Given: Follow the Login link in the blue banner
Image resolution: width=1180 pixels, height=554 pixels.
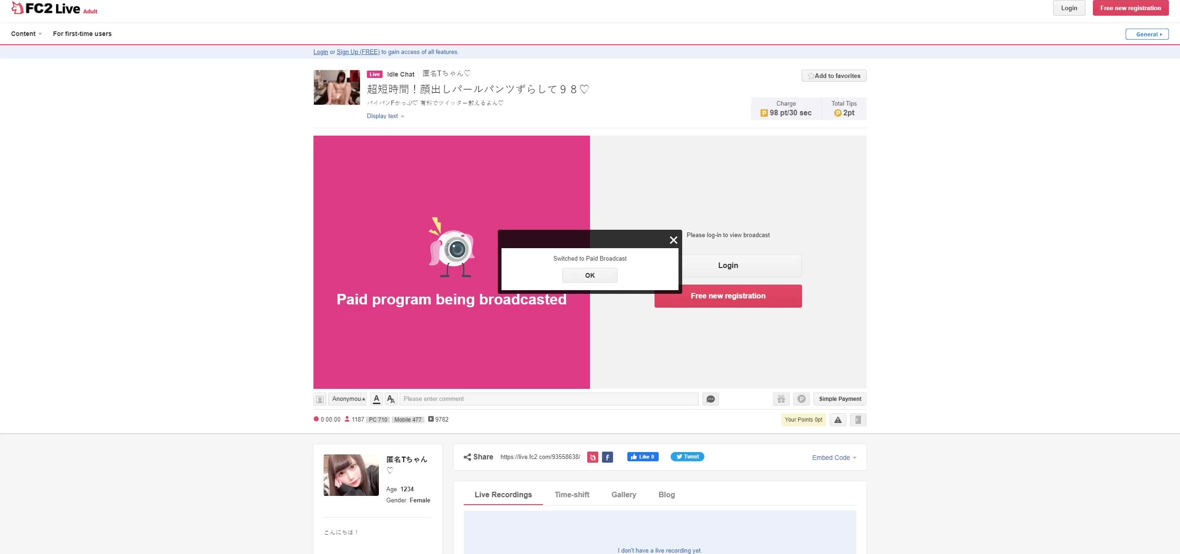Looking at the screenshot, I should pyautogui.click(x=321, y=52).
